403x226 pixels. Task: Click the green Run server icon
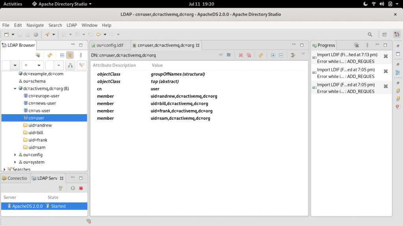[73, 188]
